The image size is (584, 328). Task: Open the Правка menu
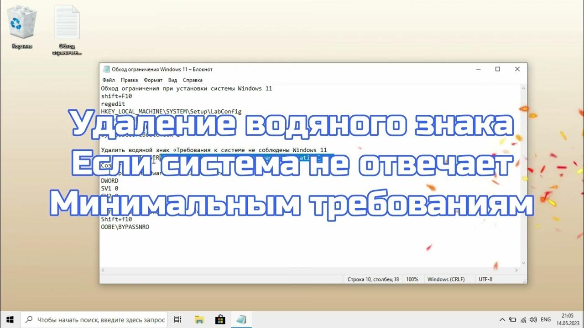tap(129, 80)
